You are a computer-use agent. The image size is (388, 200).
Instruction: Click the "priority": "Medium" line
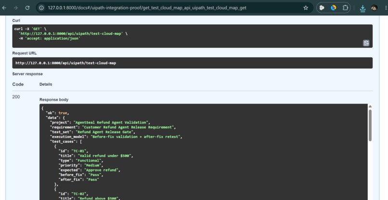[81, 165]
